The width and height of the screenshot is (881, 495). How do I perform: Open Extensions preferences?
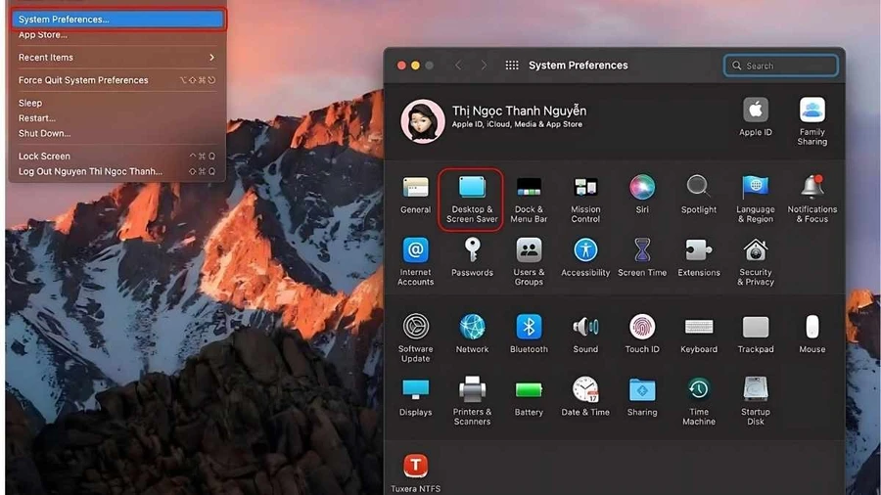pyautogui.click(x=699, y=257)
